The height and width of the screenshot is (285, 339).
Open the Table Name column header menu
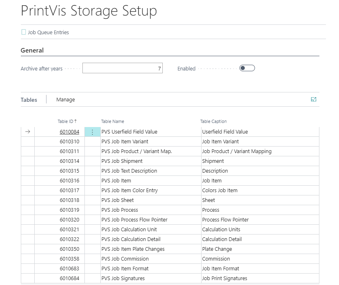(113, 121)
